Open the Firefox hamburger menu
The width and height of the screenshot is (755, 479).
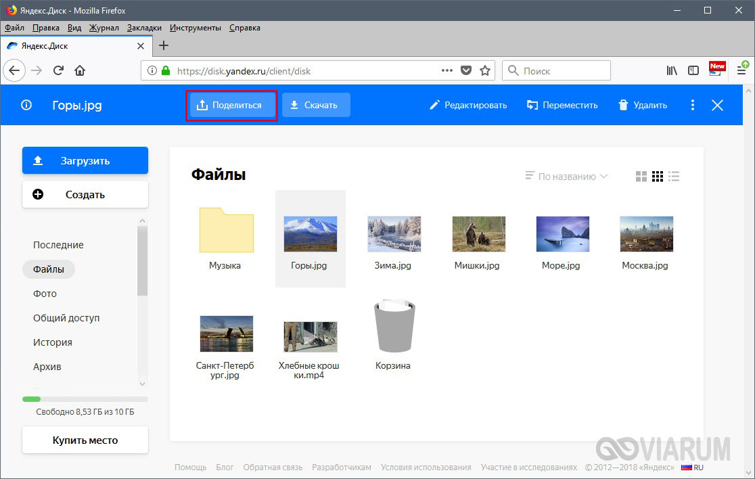click(742, 70)
